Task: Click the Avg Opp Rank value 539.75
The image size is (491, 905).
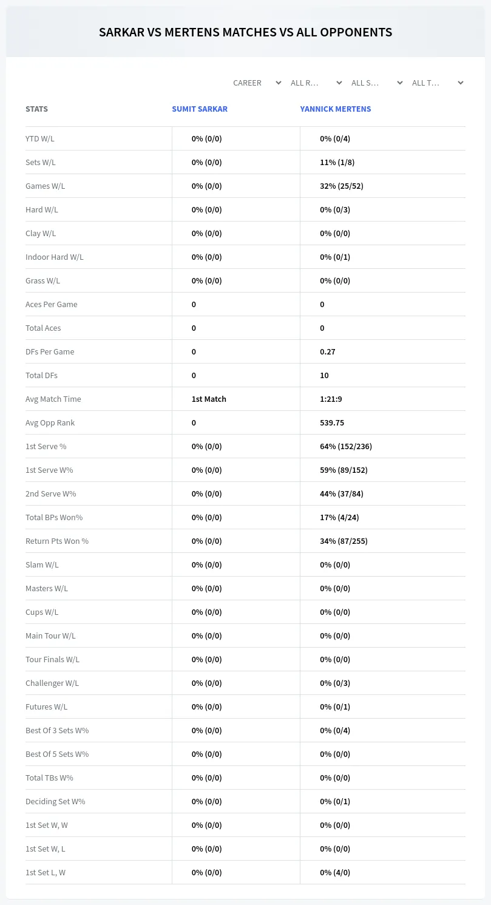Action: (x=332, y=422)
